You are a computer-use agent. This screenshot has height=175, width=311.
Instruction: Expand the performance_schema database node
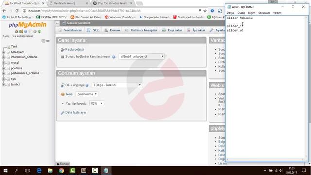tap(4, 73)
